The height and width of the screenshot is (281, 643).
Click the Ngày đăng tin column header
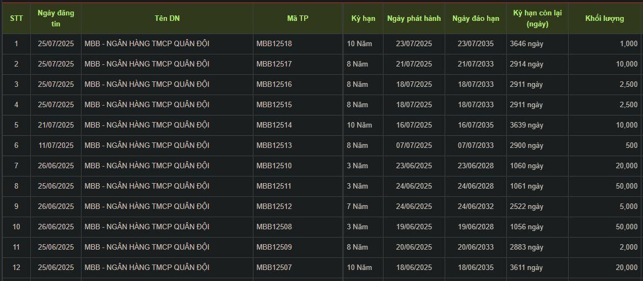(56, 18)
